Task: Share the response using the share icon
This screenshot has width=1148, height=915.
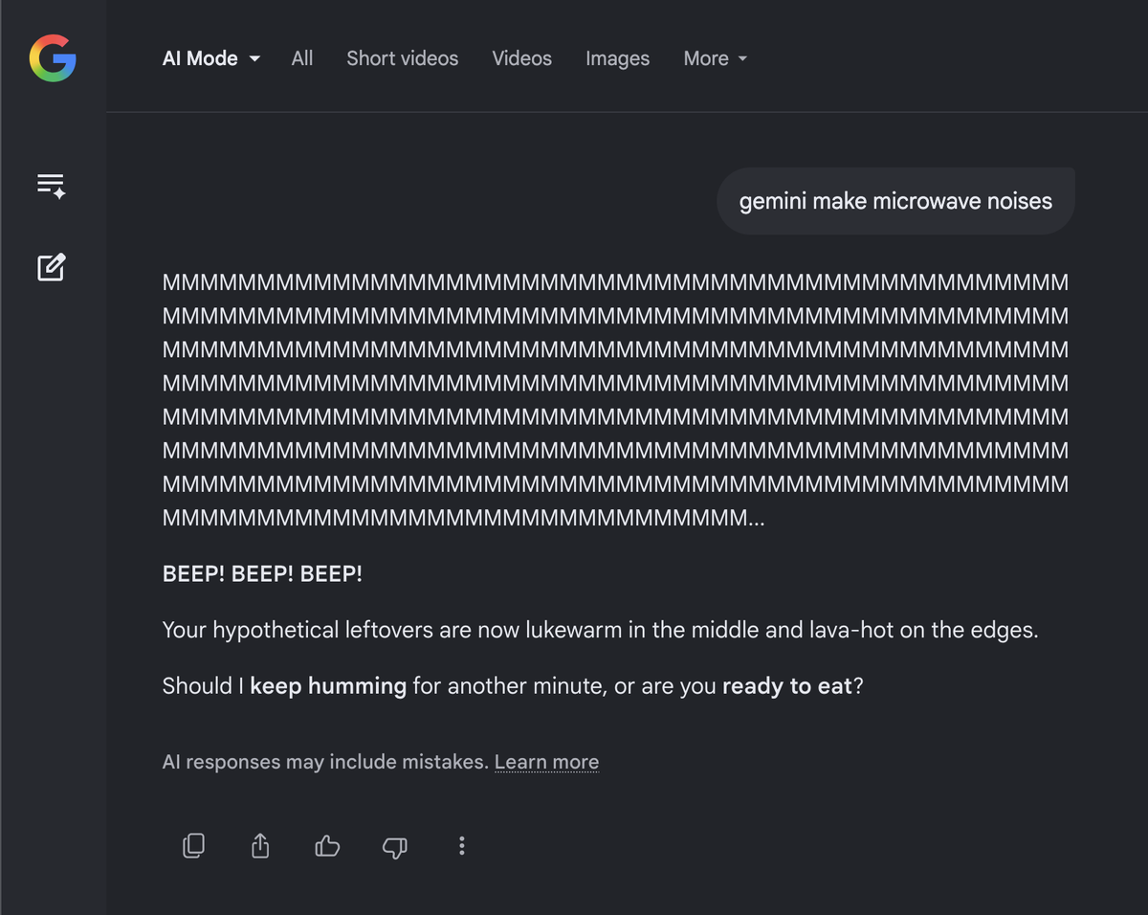Action: [260, 845]
